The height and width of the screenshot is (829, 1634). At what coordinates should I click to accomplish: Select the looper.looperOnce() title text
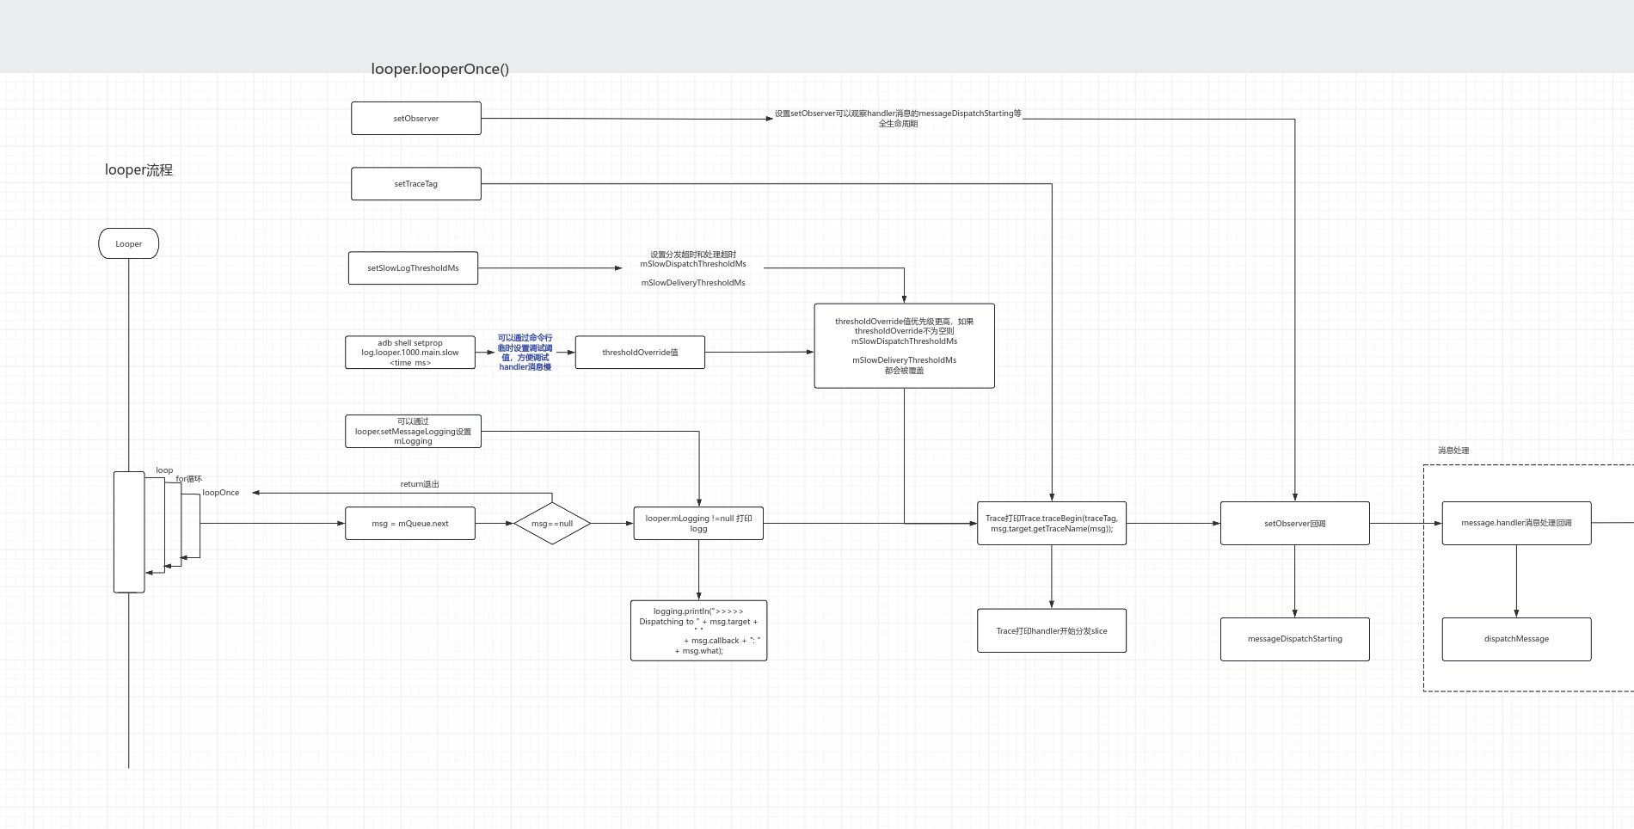(x=439, y=70)
